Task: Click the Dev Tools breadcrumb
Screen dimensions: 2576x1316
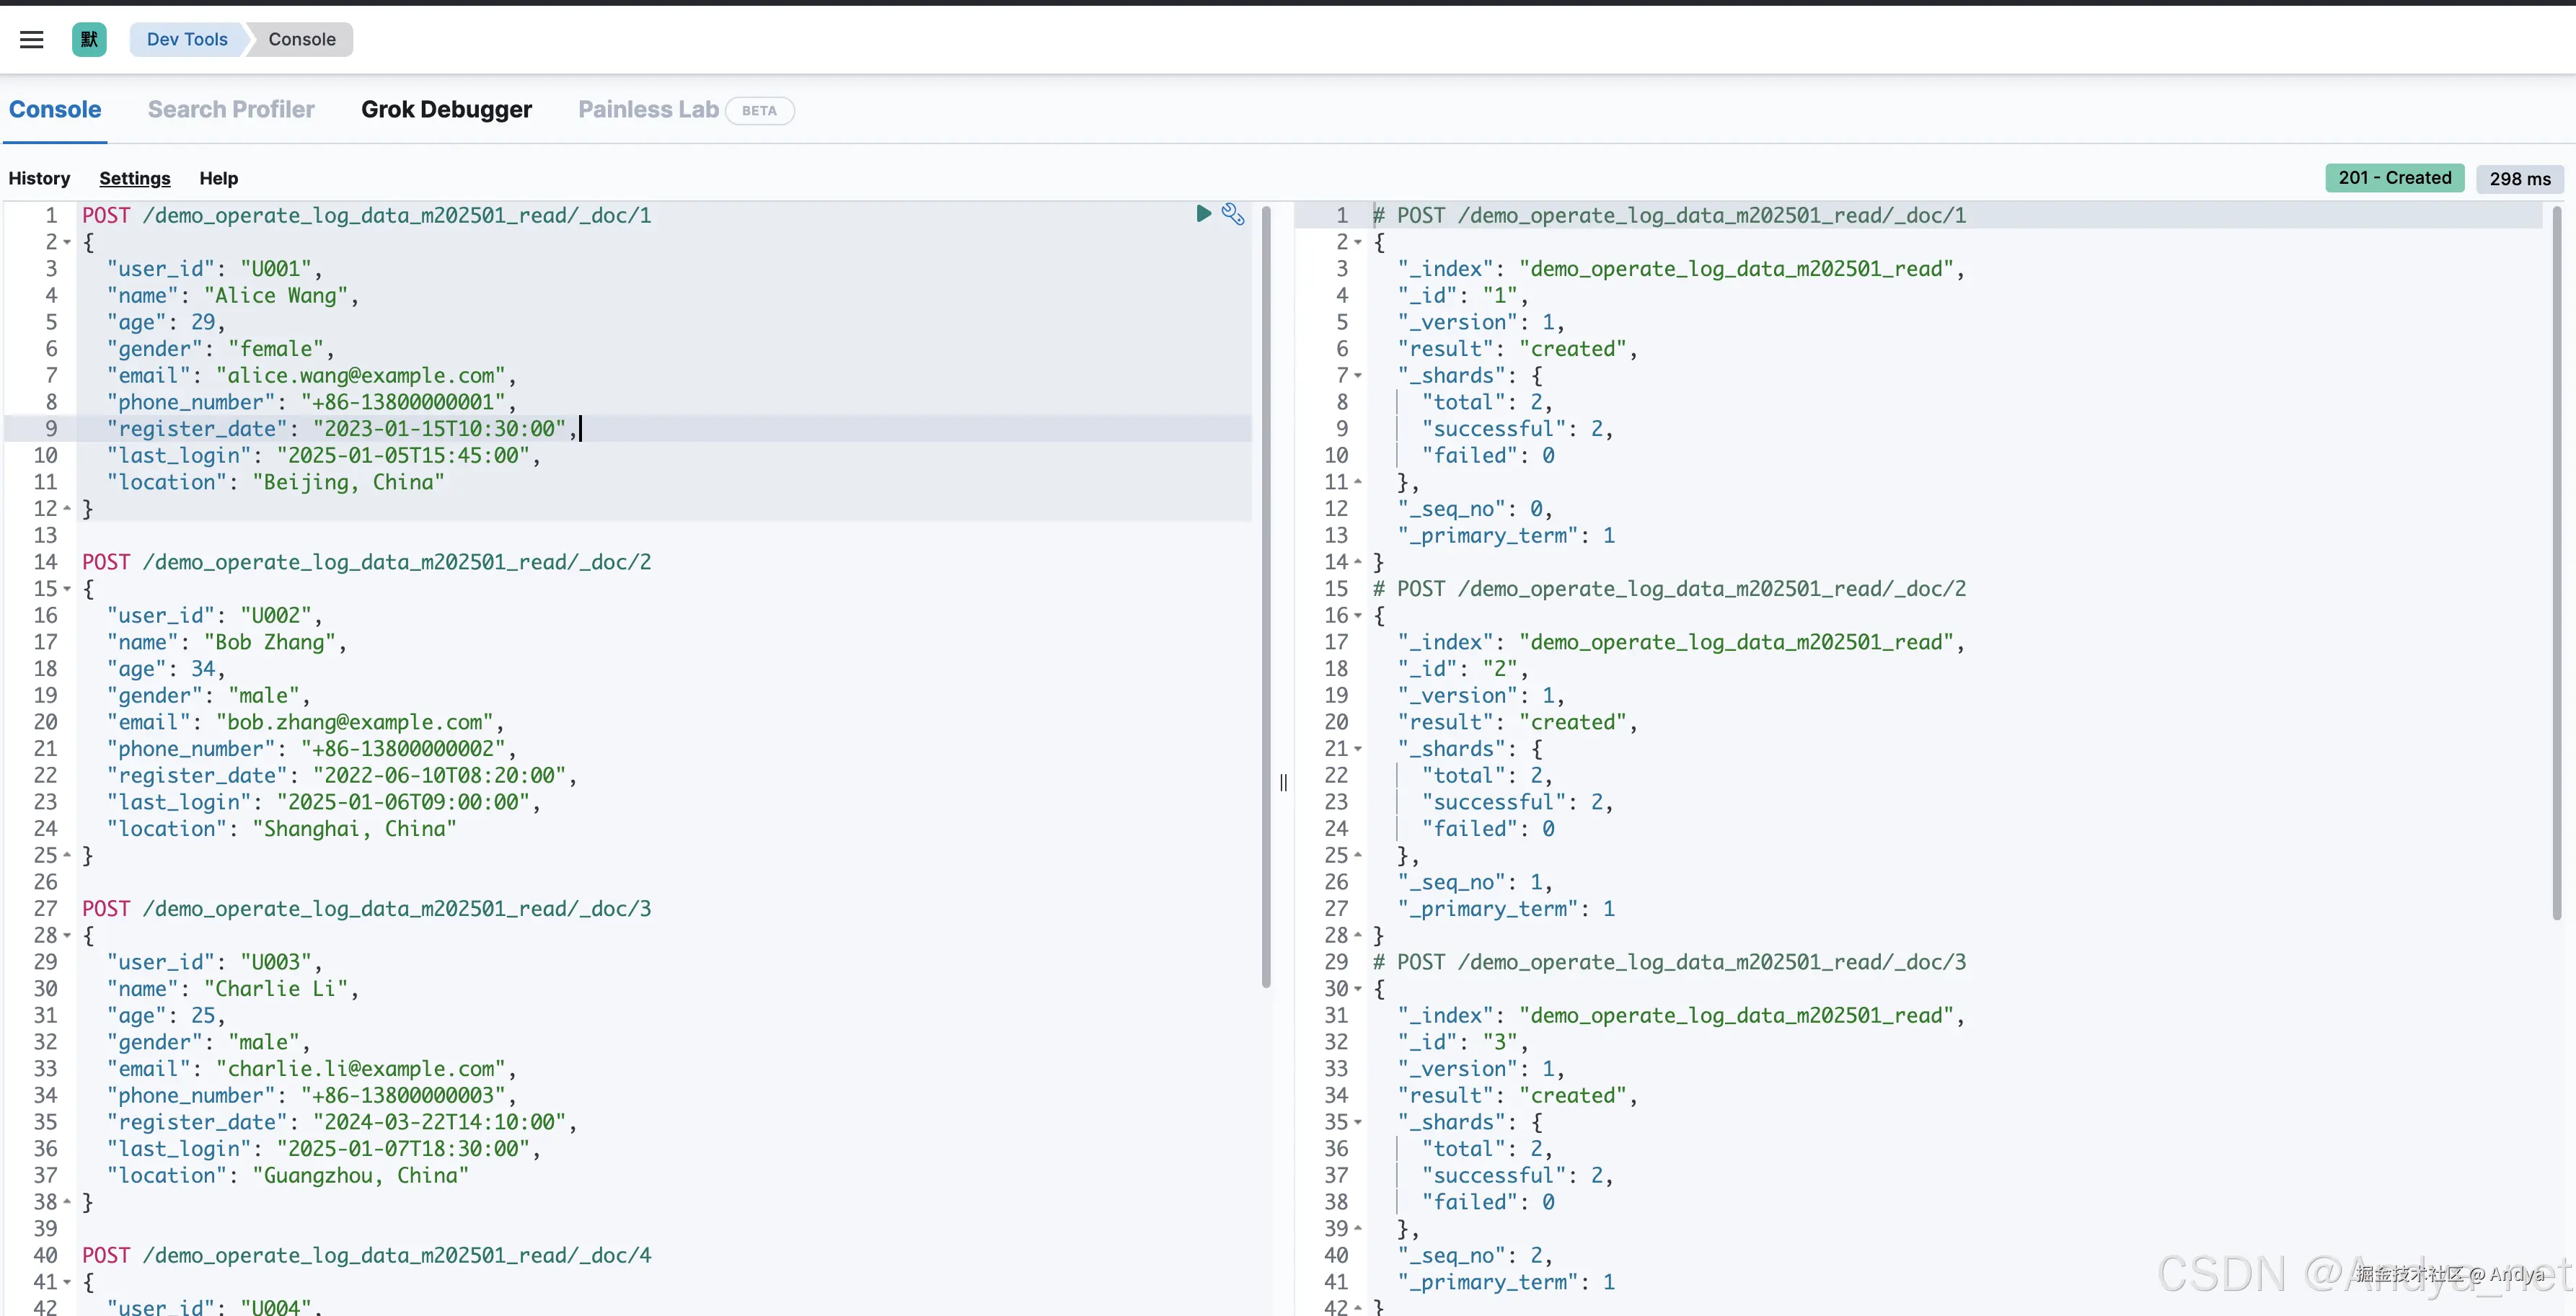Action: point(187,39)
